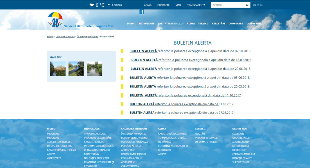This screenshot has width=310, height=168.
Task: Click the weather cloud icon
Action: 92,5
